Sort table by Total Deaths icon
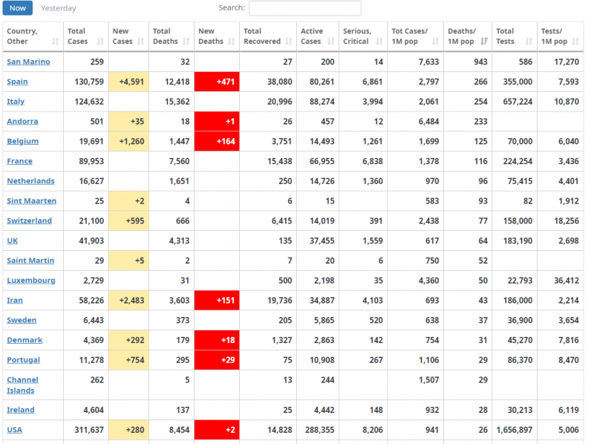The image size is (594, 444). [186, 42]
